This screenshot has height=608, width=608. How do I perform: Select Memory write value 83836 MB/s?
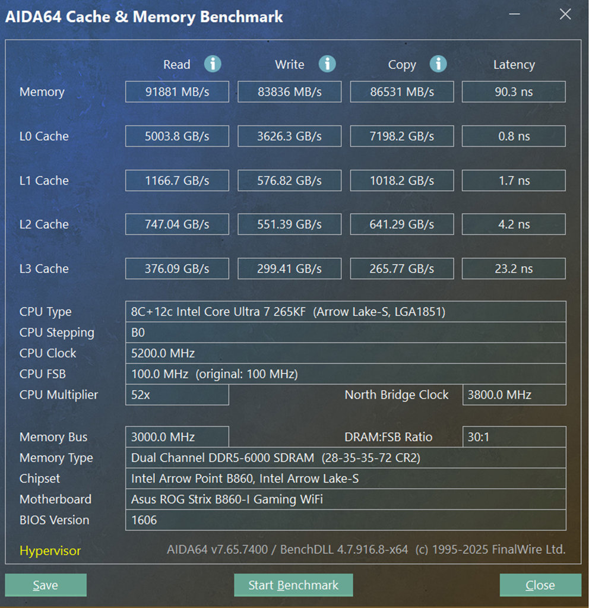(289, 92)
